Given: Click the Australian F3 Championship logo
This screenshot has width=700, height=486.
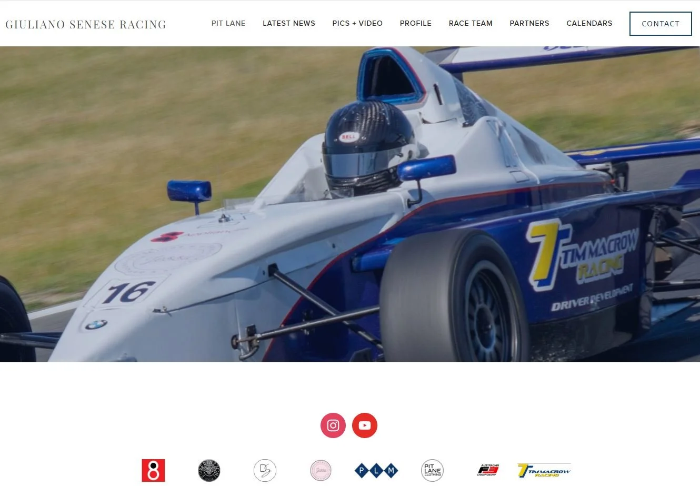Looking at the screenshot, I should click(x=488, y=470).
